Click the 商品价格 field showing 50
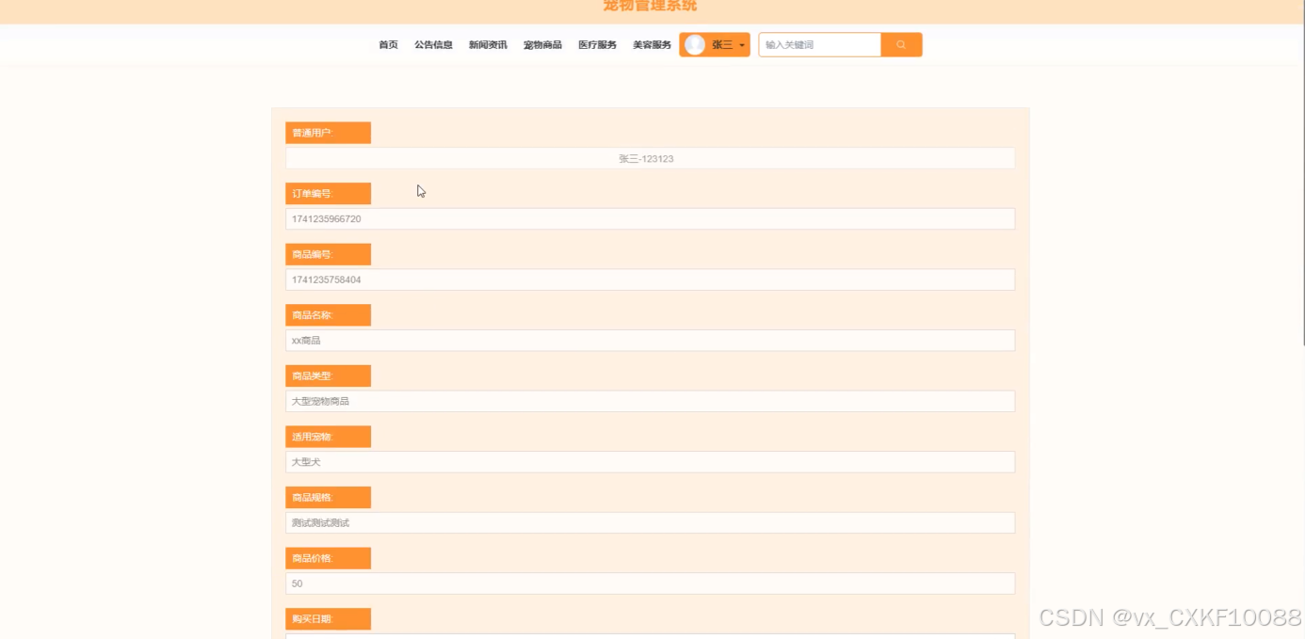Image resolution: width=1305 pixels, height=639 pixels. coord(650,583)
